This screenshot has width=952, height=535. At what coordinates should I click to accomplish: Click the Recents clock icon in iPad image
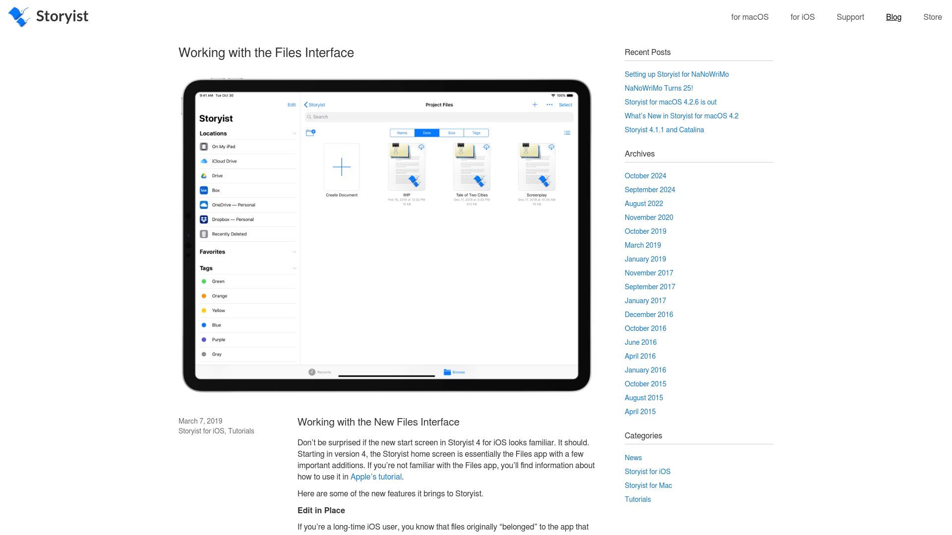[x=312, y=372]
